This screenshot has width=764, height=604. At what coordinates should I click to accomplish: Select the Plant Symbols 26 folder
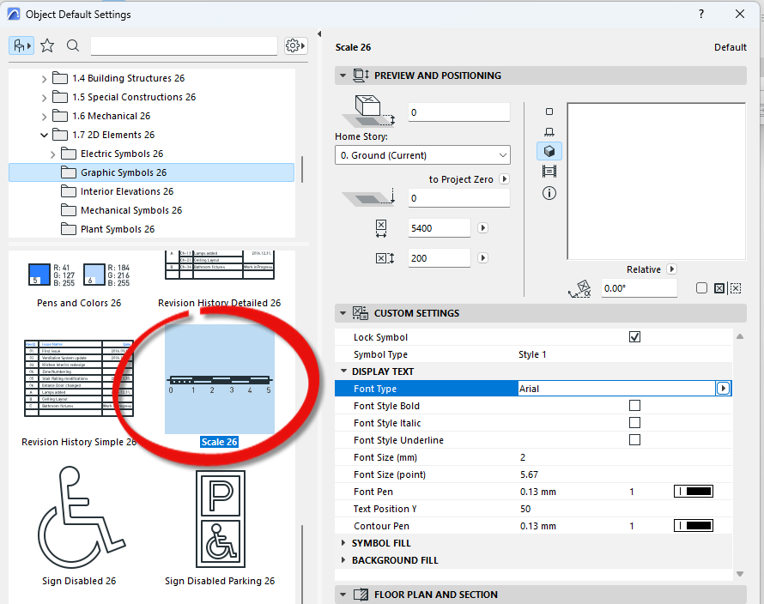118,229
